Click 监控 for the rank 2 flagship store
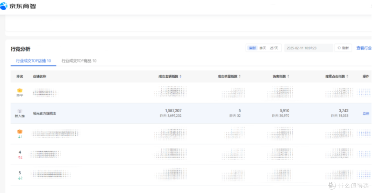The image size is (372, 193). (x=366, y=114)
